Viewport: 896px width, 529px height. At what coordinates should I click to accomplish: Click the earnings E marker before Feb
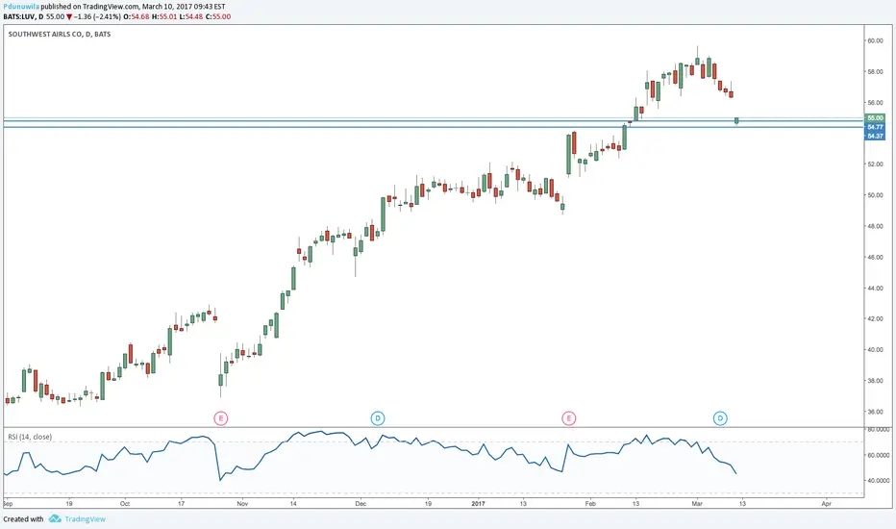click(568, 418)
